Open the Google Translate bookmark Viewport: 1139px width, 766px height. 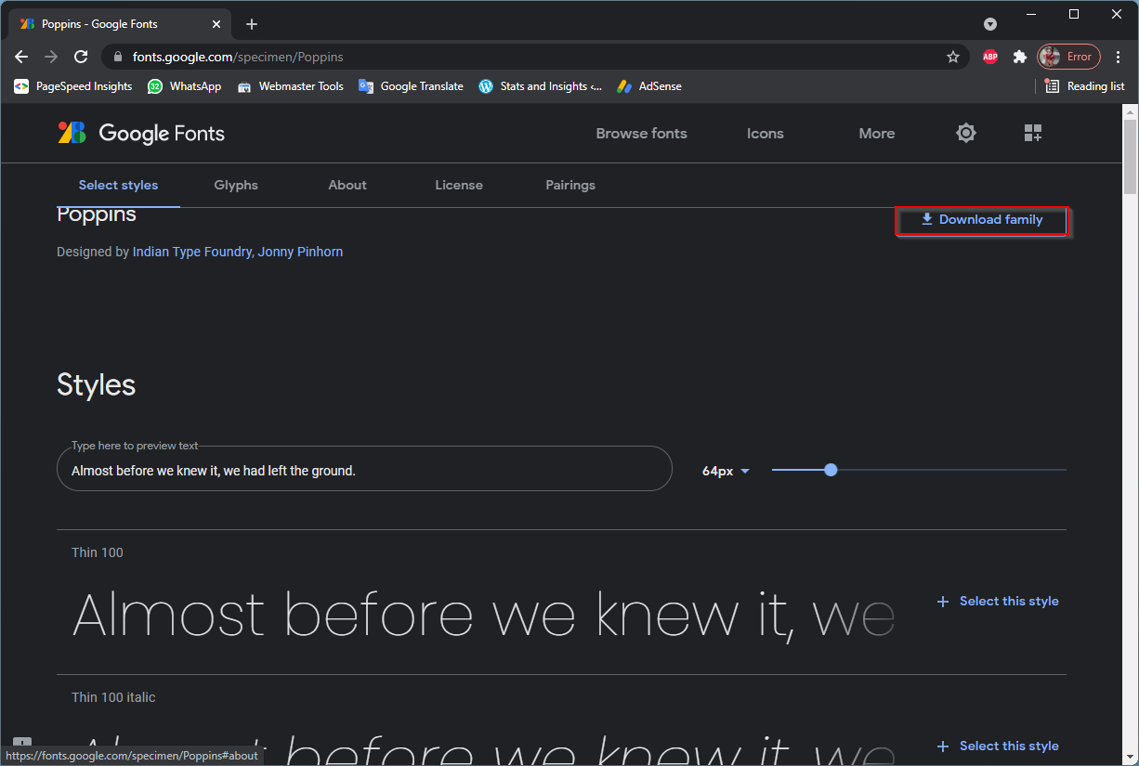point(411,86)
